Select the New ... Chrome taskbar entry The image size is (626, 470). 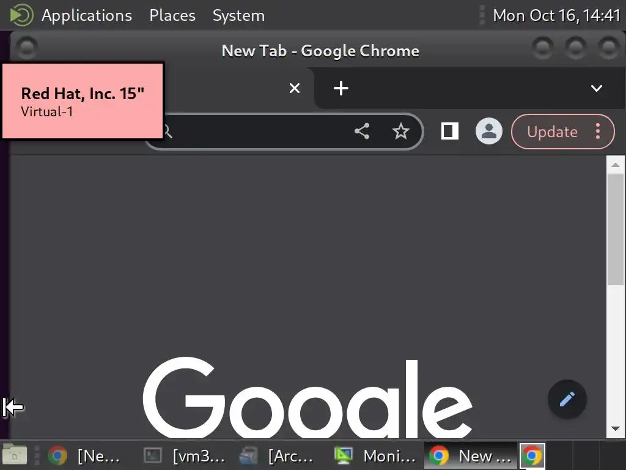pyautogui.click(x=470, y=455)
